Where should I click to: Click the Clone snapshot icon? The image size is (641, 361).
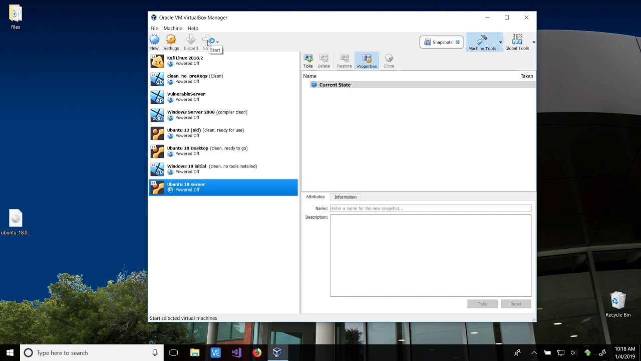[389, 61]
